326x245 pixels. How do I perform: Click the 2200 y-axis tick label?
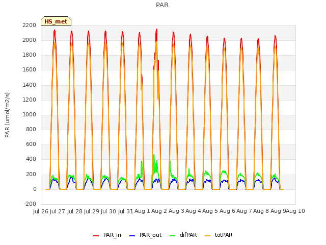coord(30,25)
